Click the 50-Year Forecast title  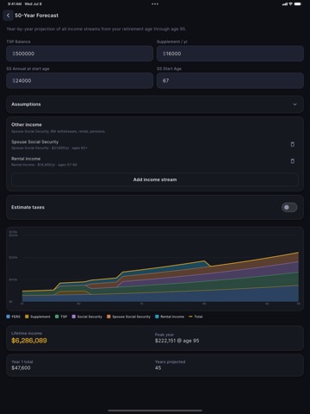(36, 16)
